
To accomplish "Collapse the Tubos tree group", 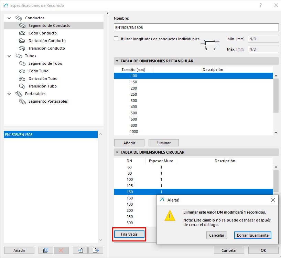I will (9, 56).
